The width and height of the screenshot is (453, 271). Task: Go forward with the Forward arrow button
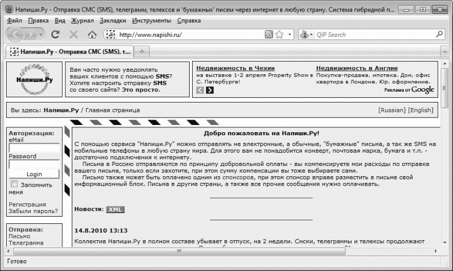point(30,34)
